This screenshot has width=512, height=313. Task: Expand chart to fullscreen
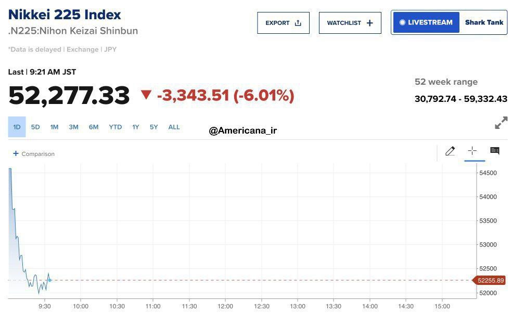(x=501, y=123)
